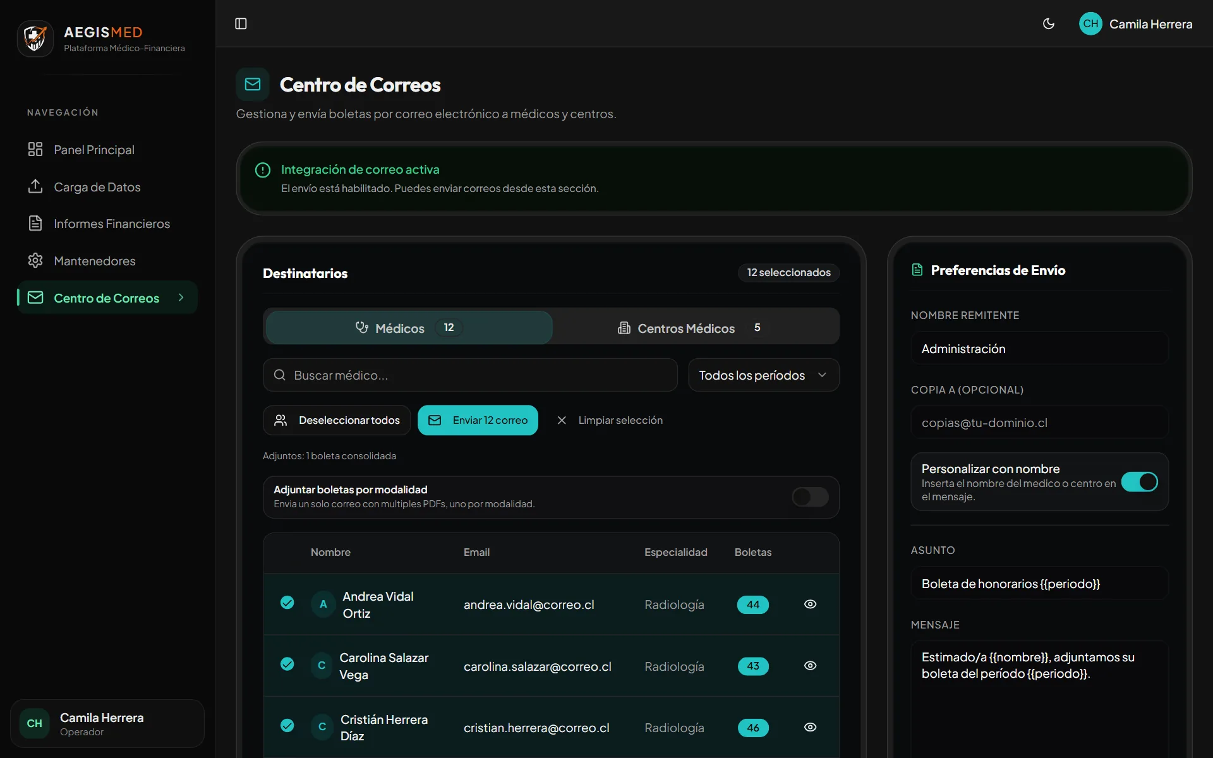Uncheck Cristián Herrera Díaz row
1213x758 pixels.
click(x=287, y=725)
